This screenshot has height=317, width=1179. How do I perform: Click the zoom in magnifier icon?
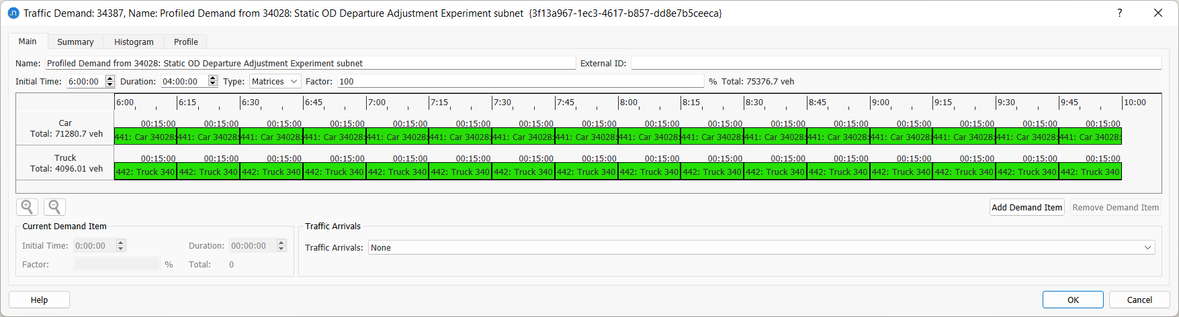27,207
